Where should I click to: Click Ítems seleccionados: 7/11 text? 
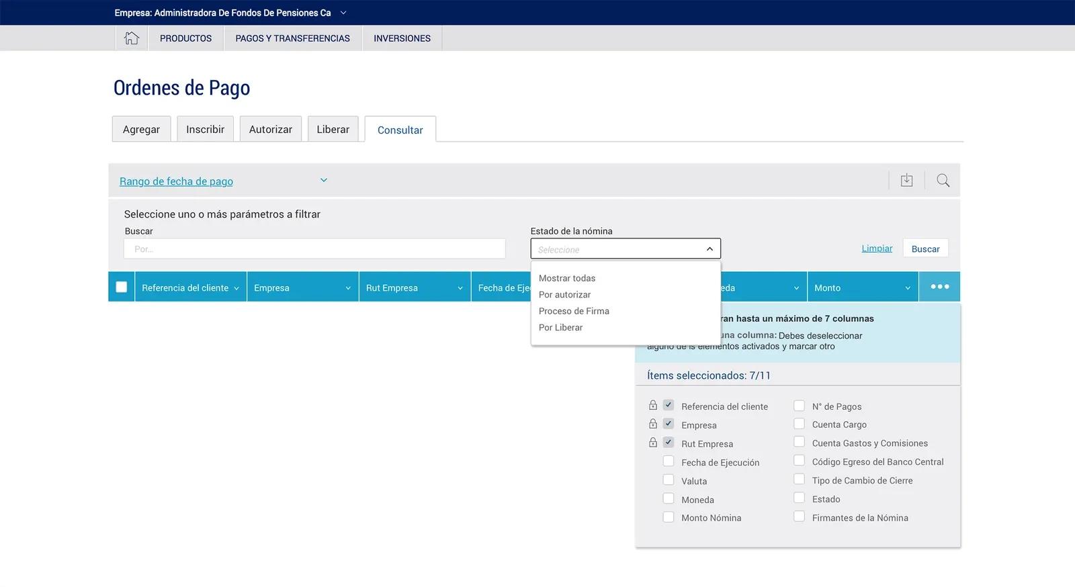click(x=709, y=375)
